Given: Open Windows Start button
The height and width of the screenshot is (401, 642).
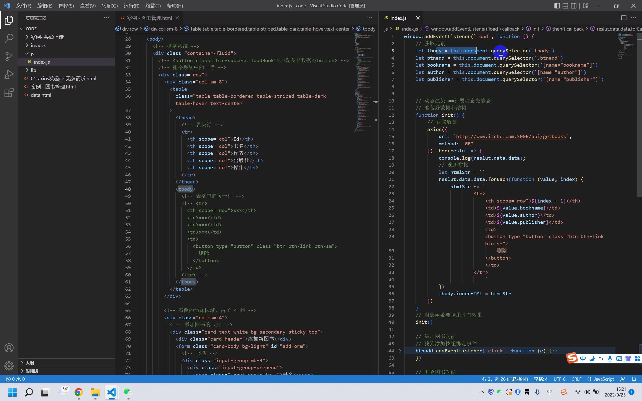Looking at the screenshot, I should [x=12, y=392].
